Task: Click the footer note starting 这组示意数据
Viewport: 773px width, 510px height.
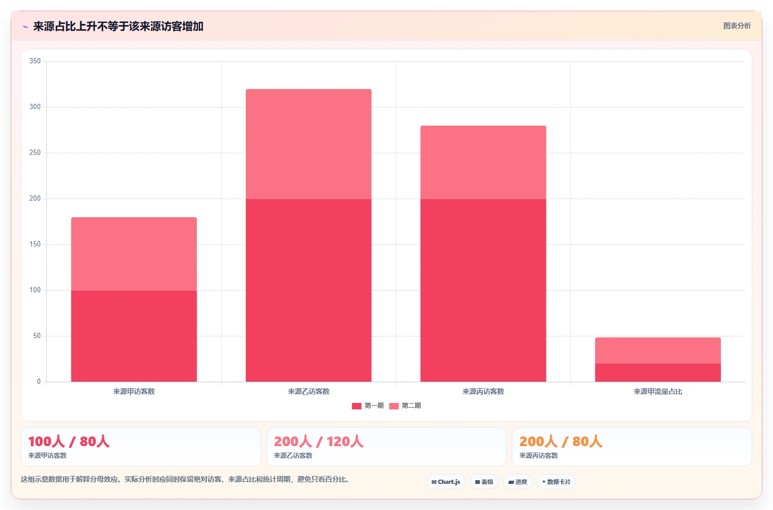Action: coord(186,479)
